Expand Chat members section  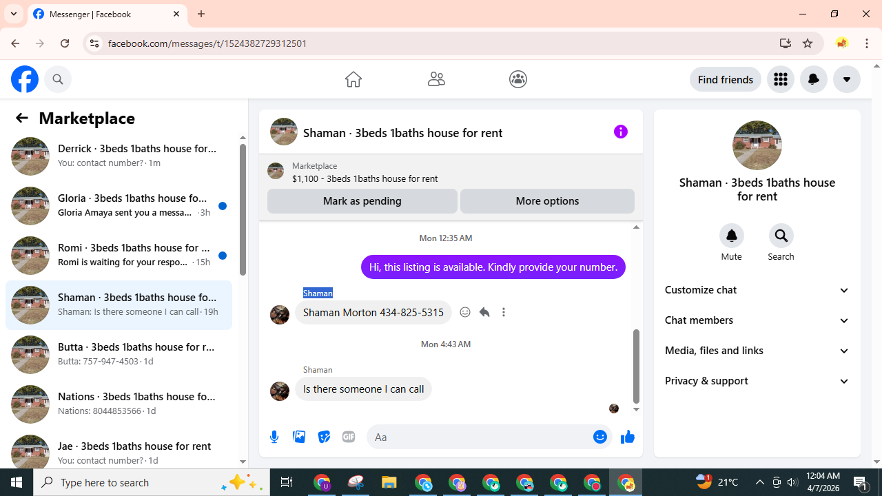(x=757, y=320)
